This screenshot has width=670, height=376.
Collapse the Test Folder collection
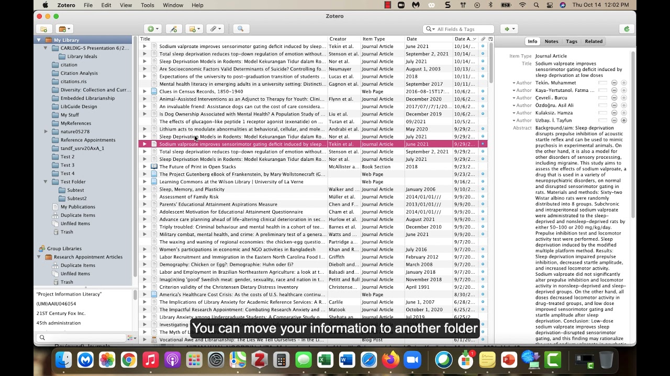[x=46, y=182]
